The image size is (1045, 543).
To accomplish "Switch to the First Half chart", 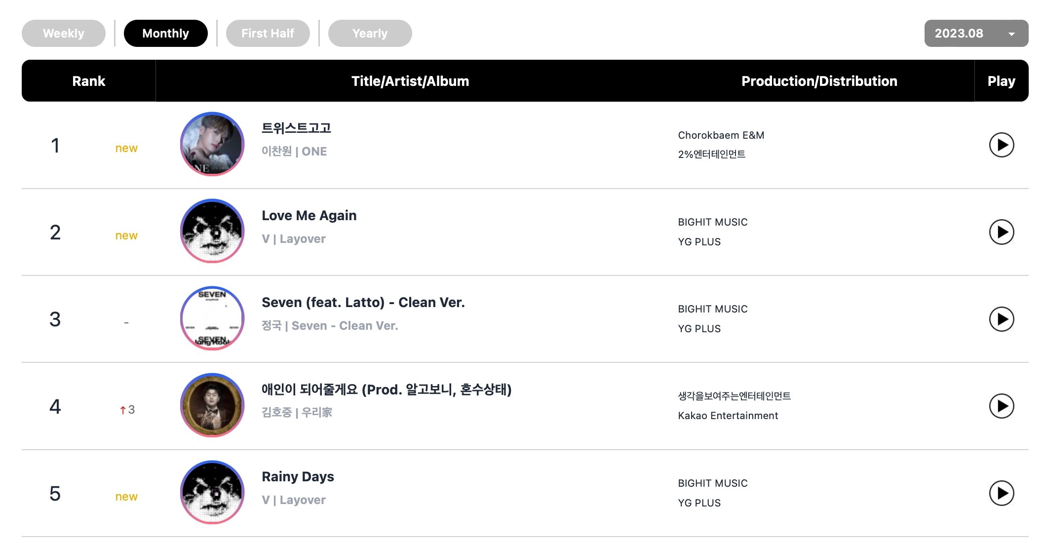I will 268,34.
